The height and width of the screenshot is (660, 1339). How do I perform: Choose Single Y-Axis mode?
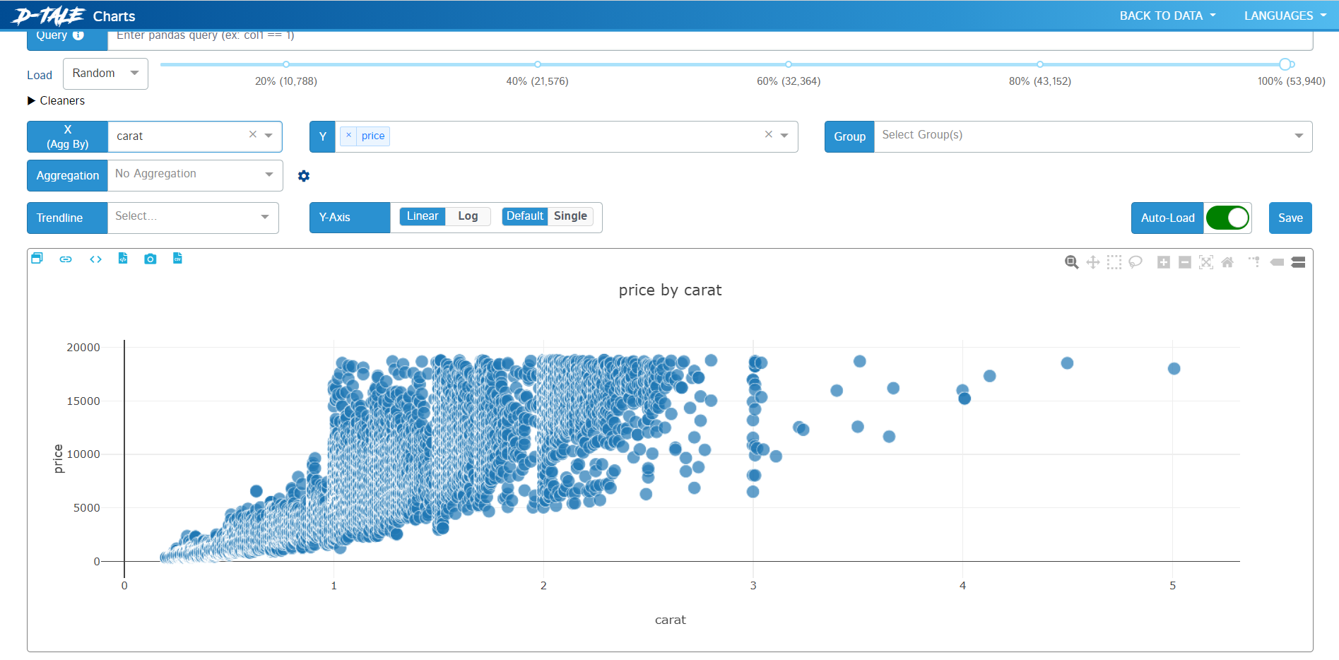tap(570, 216)
